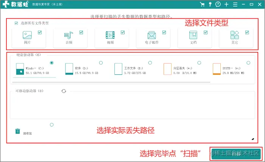Click the plus icon in title bar
Viewport: 265px width, 162px height.
pyautogui.click(x=226, y=5)
